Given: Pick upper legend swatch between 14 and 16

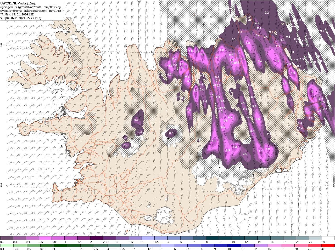Looking at the screenshot, I should click(264, 238).
